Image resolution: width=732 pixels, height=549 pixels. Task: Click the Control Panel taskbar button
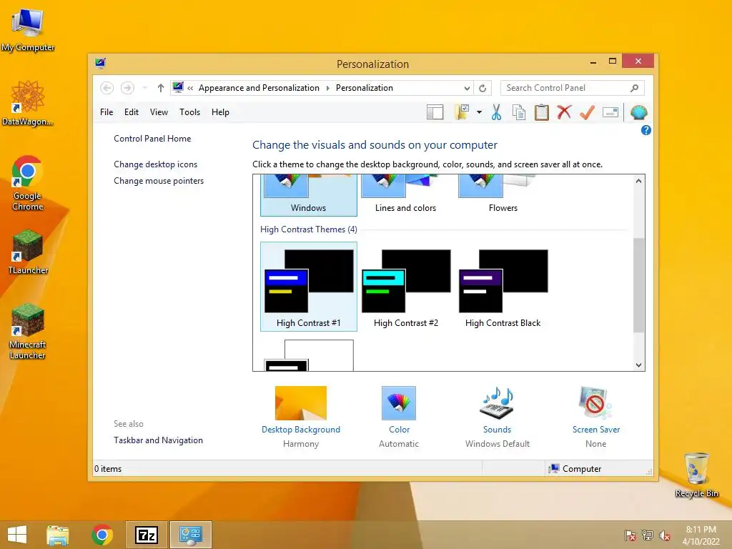pyautogui.click(x=190, y=535)
